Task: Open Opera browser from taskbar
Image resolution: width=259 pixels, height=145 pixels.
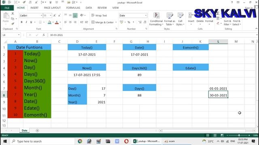Action: pyautogui.click(x=126, y=141)
